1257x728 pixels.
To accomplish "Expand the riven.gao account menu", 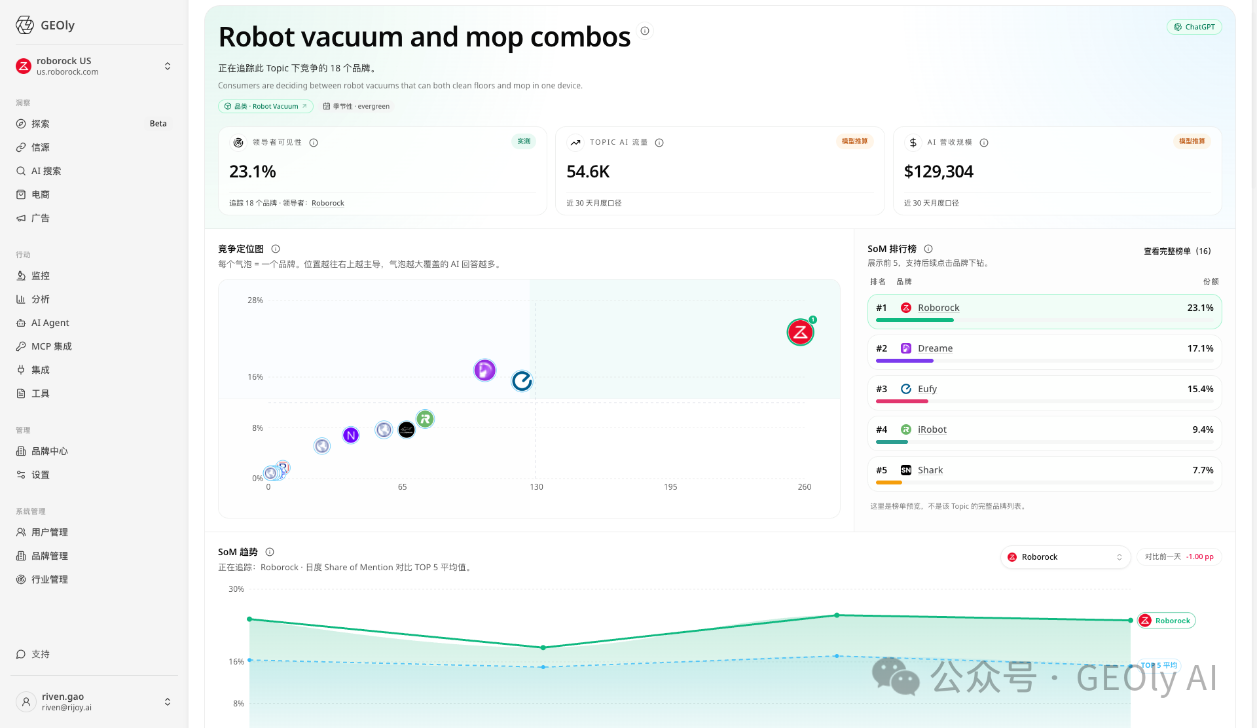I will (x=168, y=702).
